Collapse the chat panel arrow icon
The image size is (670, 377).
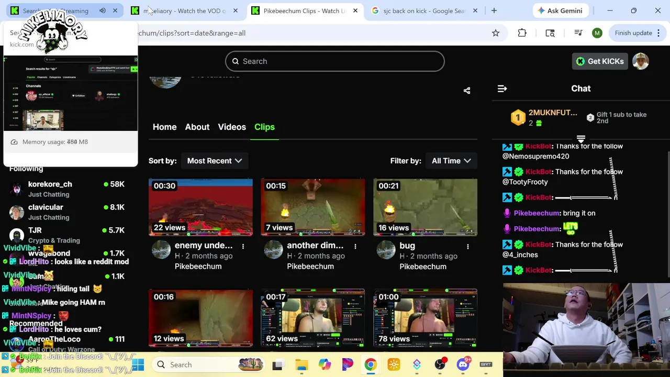tap(502, 88)
